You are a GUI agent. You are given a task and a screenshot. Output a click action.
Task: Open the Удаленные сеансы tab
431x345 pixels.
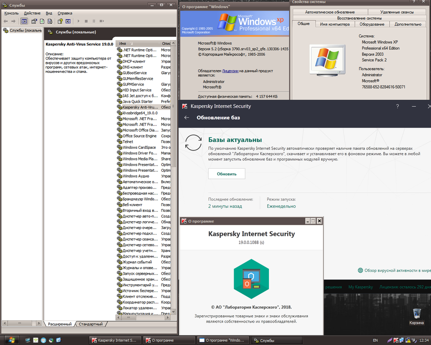[x=397, y=12]
